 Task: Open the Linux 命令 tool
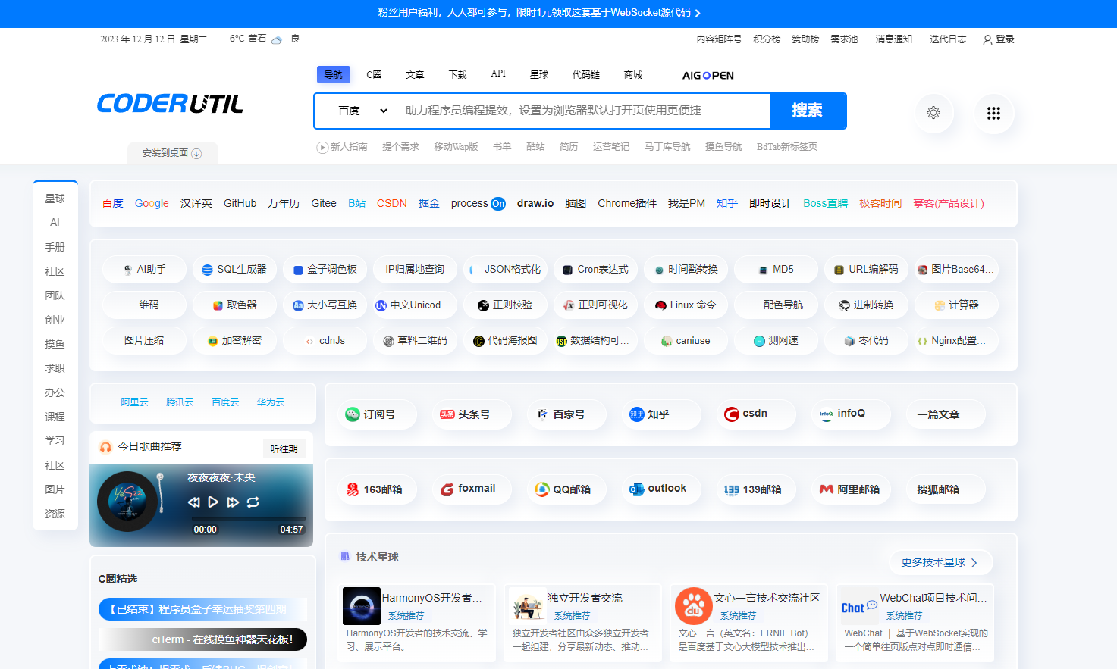[686, 305]
